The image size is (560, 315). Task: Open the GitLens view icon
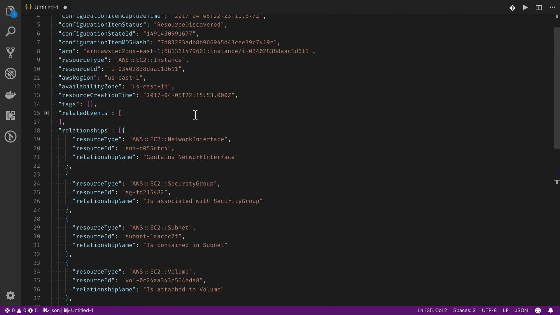tap(10, 136)
